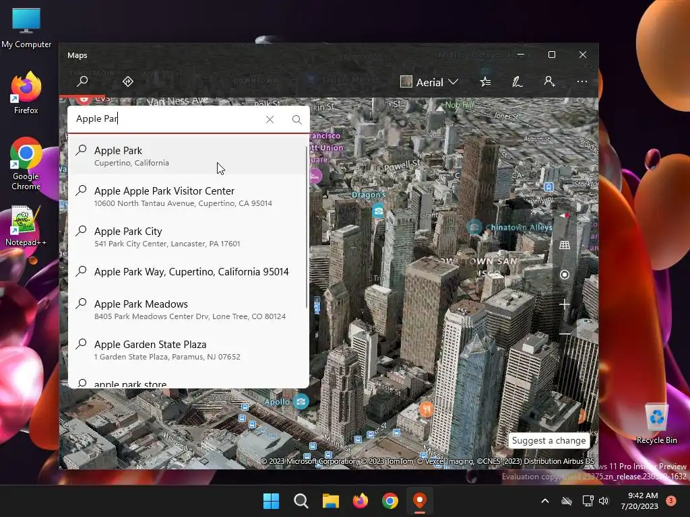This screenshot has height=517, width=690.
Task: Click the sign-in account icon
Action: click(549, 81)
